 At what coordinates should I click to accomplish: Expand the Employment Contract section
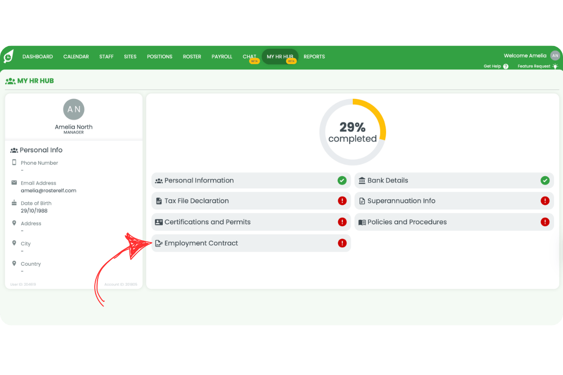pyautogui.click(x=201, y=243)
